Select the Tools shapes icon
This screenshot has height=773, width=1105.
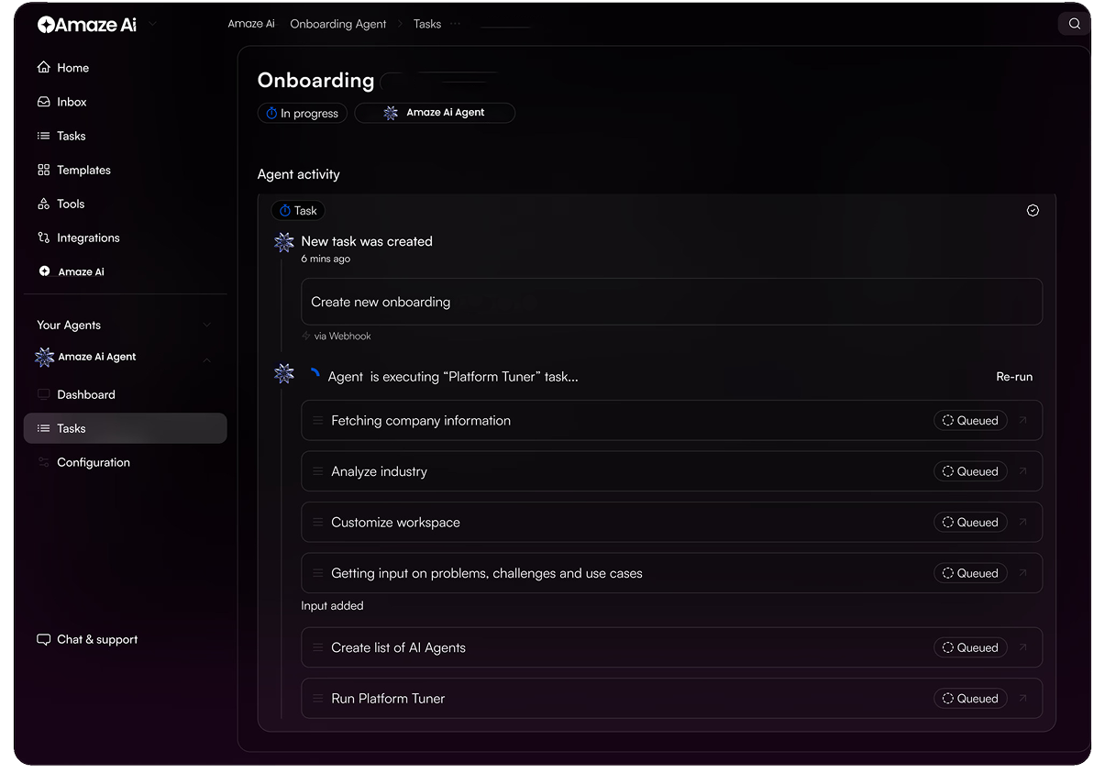pos(43,204)
